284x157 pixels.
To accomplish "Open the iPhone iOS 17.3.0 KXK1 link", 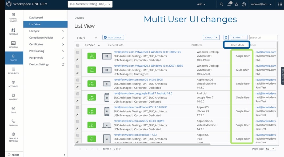I will coord(140,107).
